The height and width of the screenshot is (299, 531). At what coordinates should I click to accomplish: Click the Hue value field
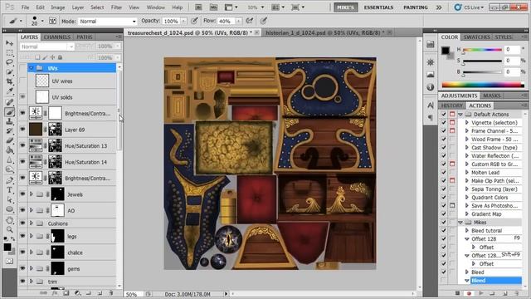[x=511, y=50]
